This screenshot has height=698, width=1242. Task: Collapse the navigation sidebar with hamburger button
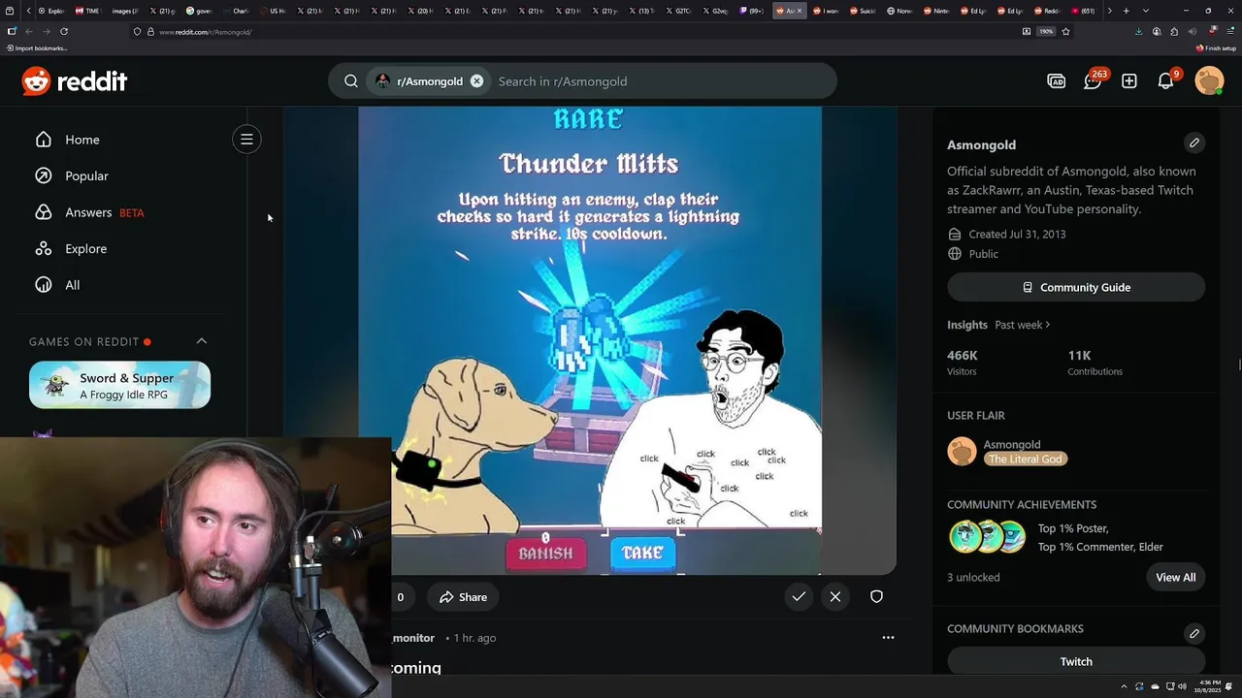pos(246,140)
